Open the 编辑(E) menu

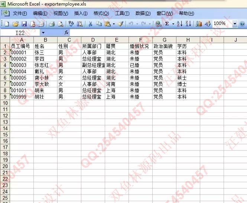click(40, 13)
